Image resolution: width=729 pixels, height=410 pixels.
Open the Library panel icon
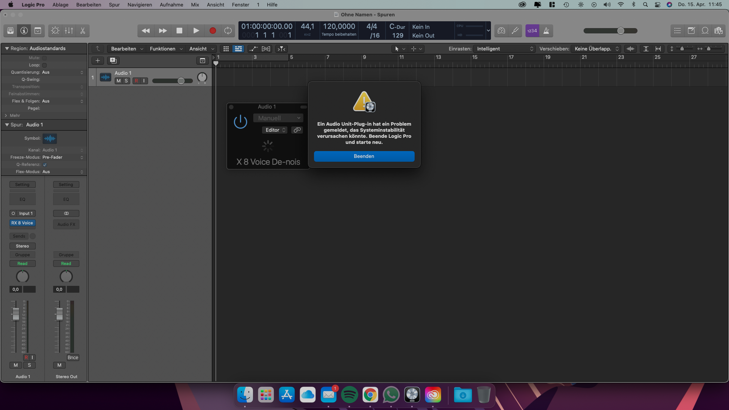point(11,31)
